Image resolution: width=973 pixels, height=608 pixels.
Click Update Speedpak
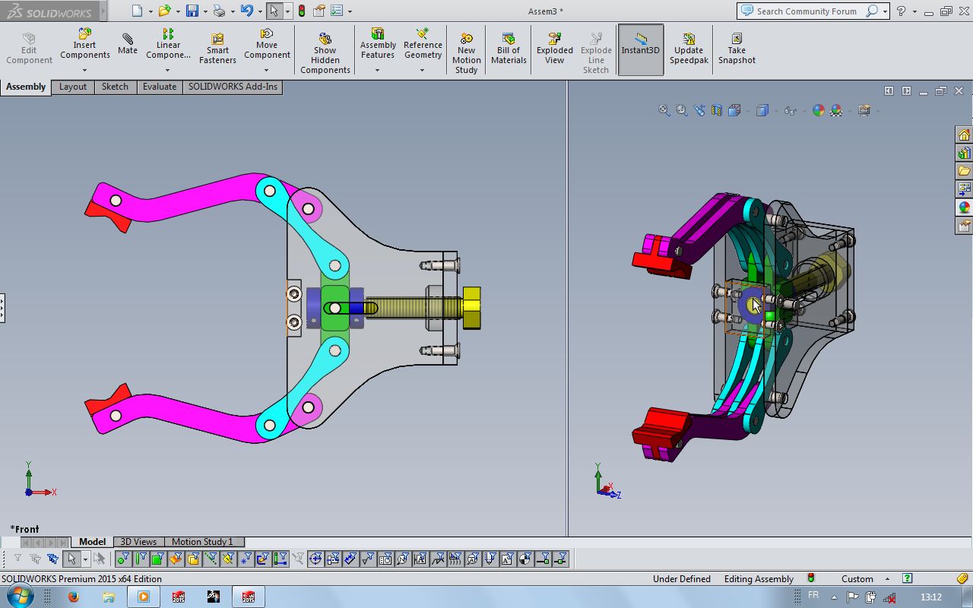click(689, 49)
